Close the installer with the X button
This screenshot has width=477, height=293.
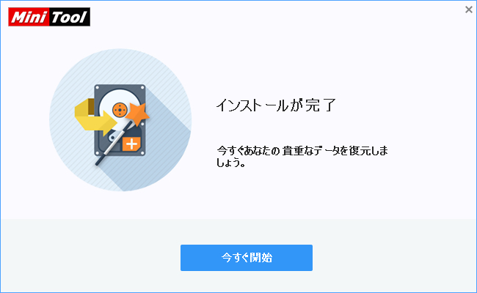pos(469,10)
